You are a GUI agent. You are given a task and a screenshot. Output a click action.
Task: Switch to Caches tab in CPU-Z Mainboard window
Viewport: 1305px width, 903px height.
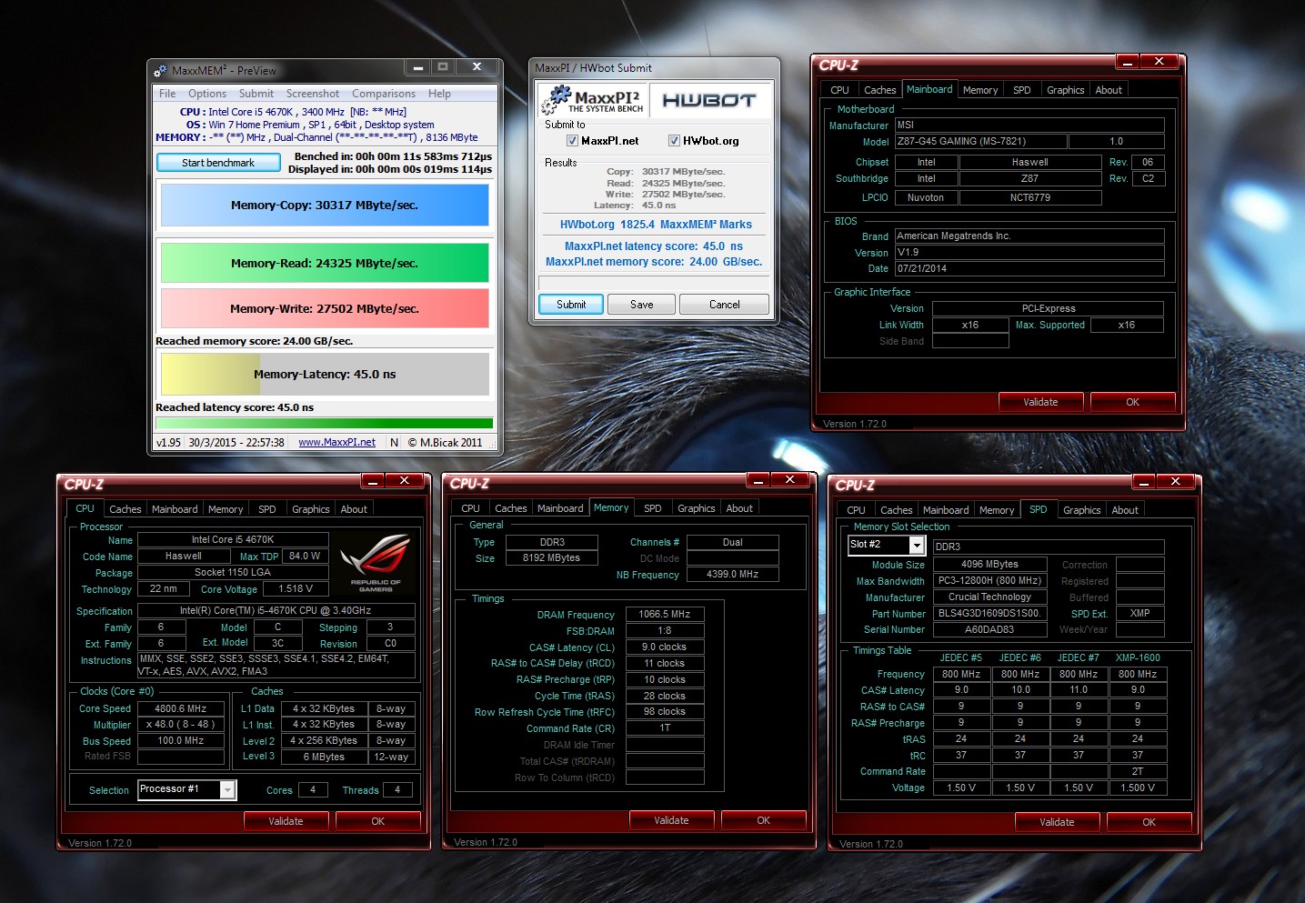coord(879,90)
